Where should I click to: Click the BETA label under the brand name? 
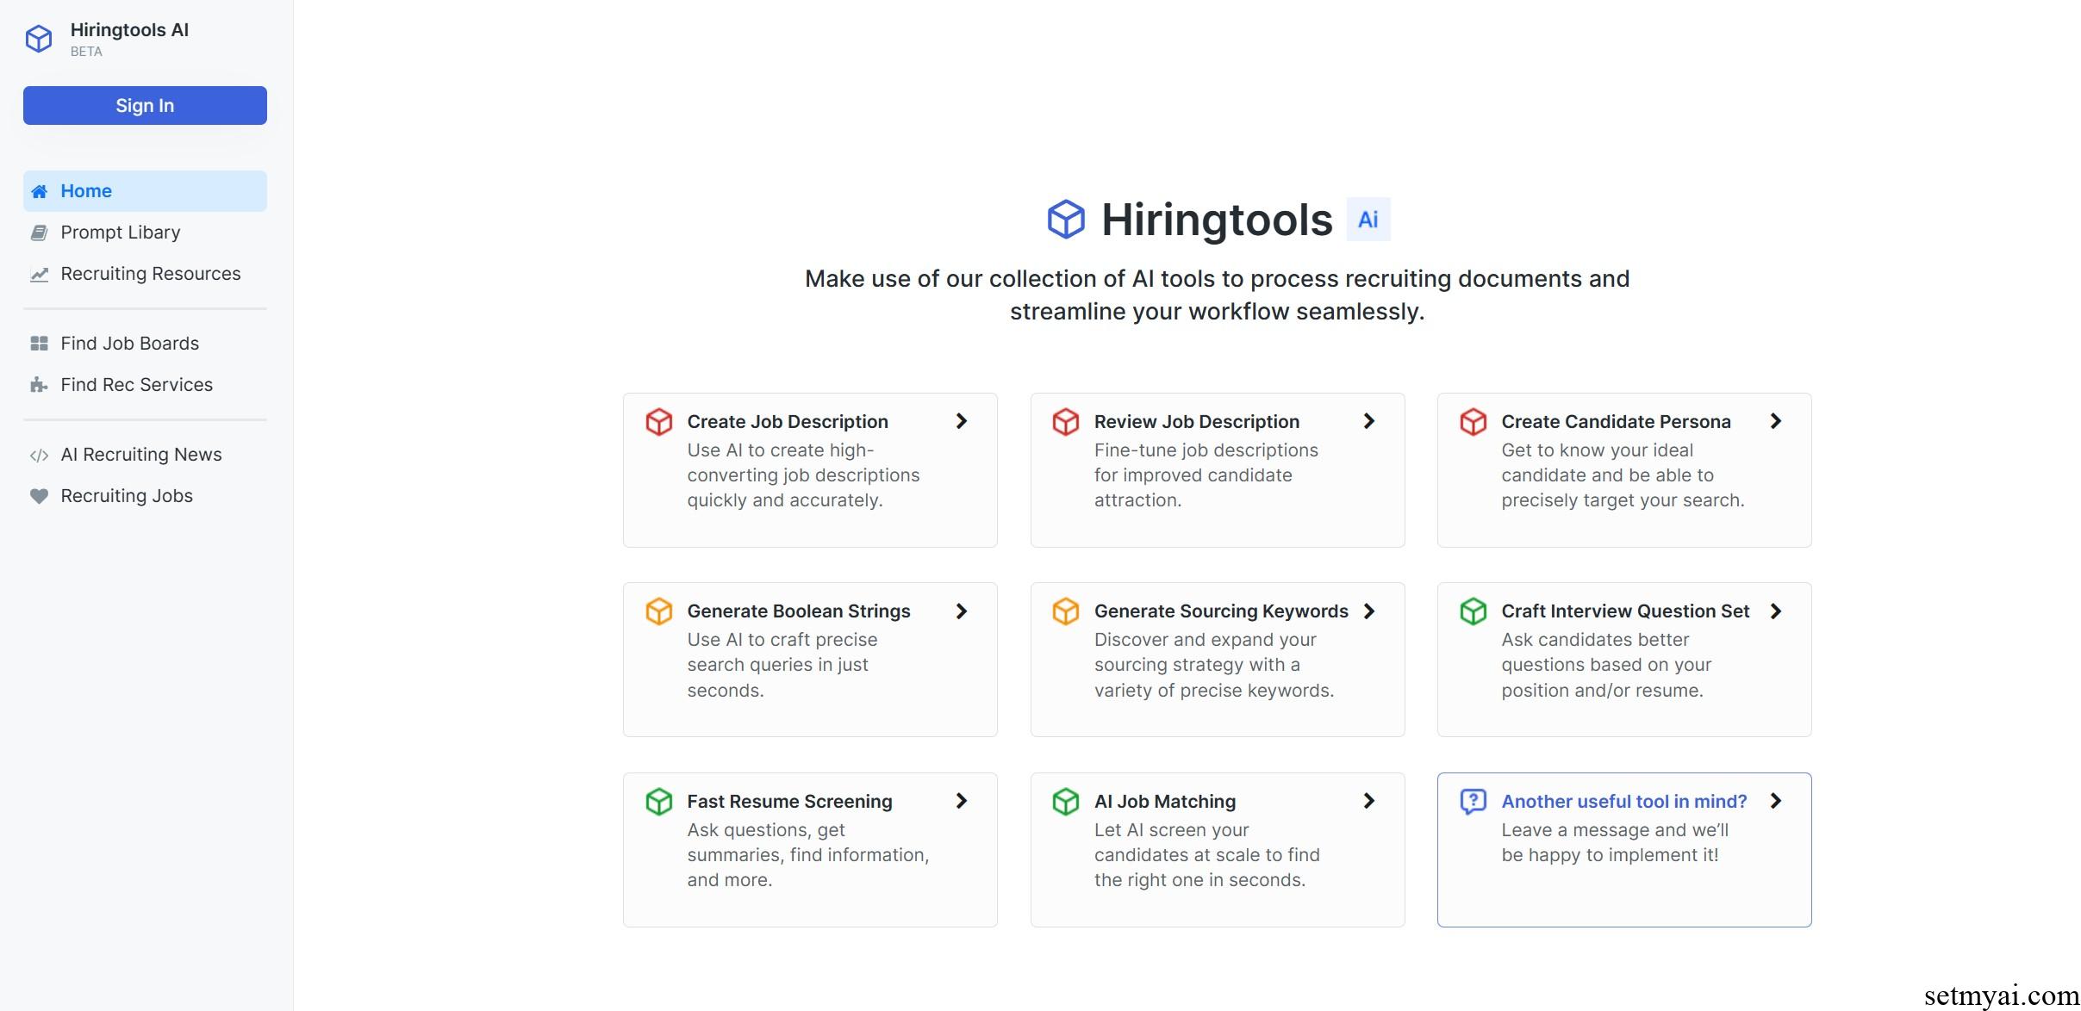86,52
